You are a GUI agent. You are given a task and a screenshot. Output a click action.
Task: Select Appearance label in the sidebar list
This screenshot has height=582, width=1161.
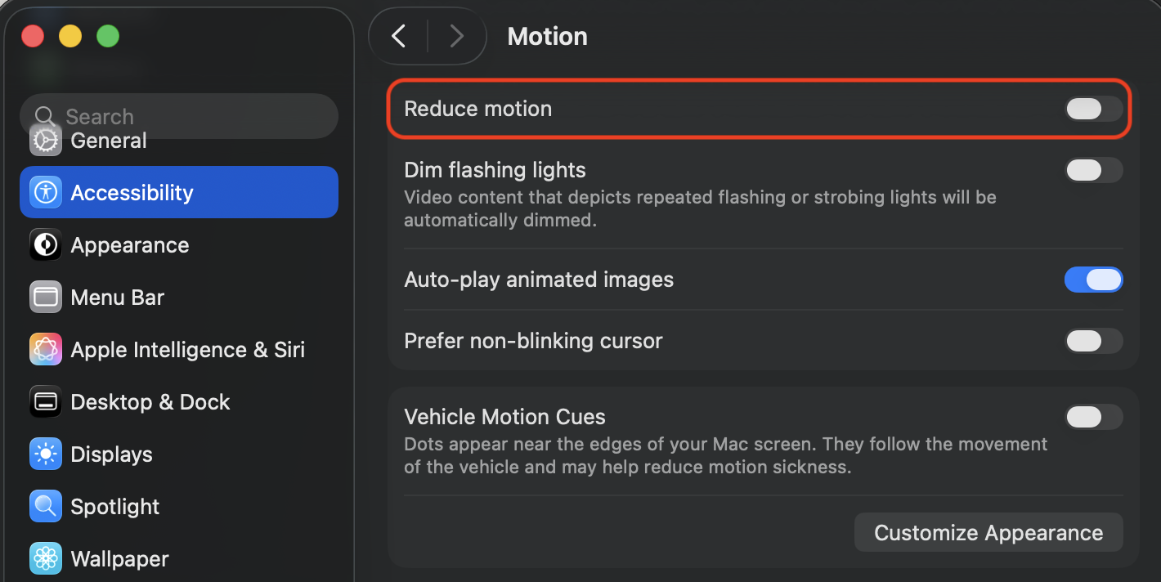point(130,245)
